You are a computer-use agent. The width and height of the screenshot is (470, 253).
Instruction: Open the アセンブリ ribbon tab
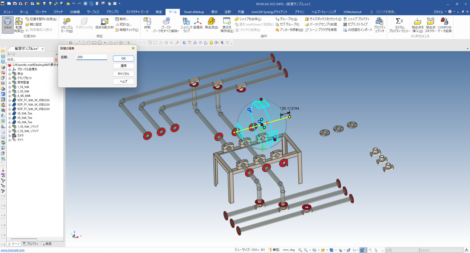click(112, 12)
